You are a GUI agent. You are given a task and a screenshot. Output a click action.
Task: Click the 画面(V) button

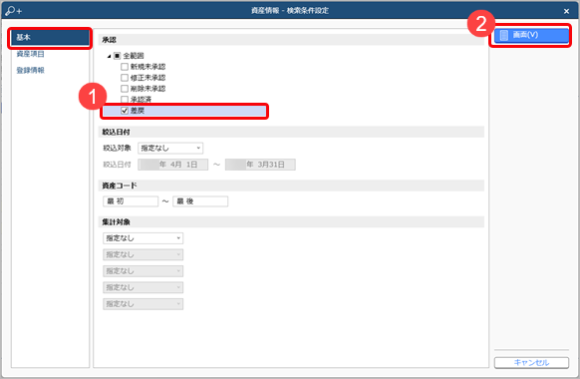tap(531, 35)
